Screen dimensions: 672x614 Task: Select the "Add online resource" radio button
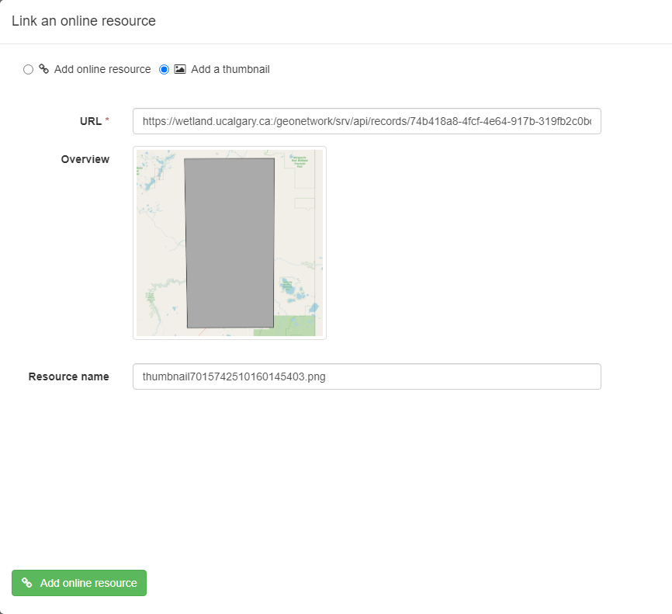[28, 69]
